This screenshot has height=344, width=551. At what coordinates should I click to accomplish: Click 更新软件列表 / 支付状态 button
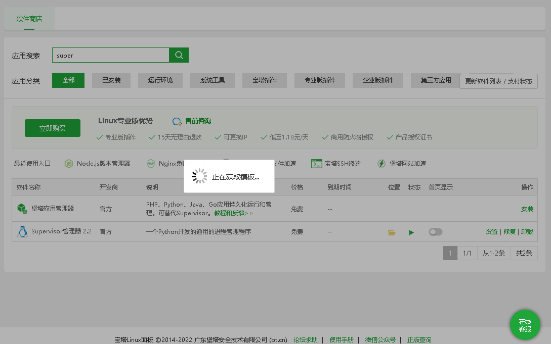point(499,81)
